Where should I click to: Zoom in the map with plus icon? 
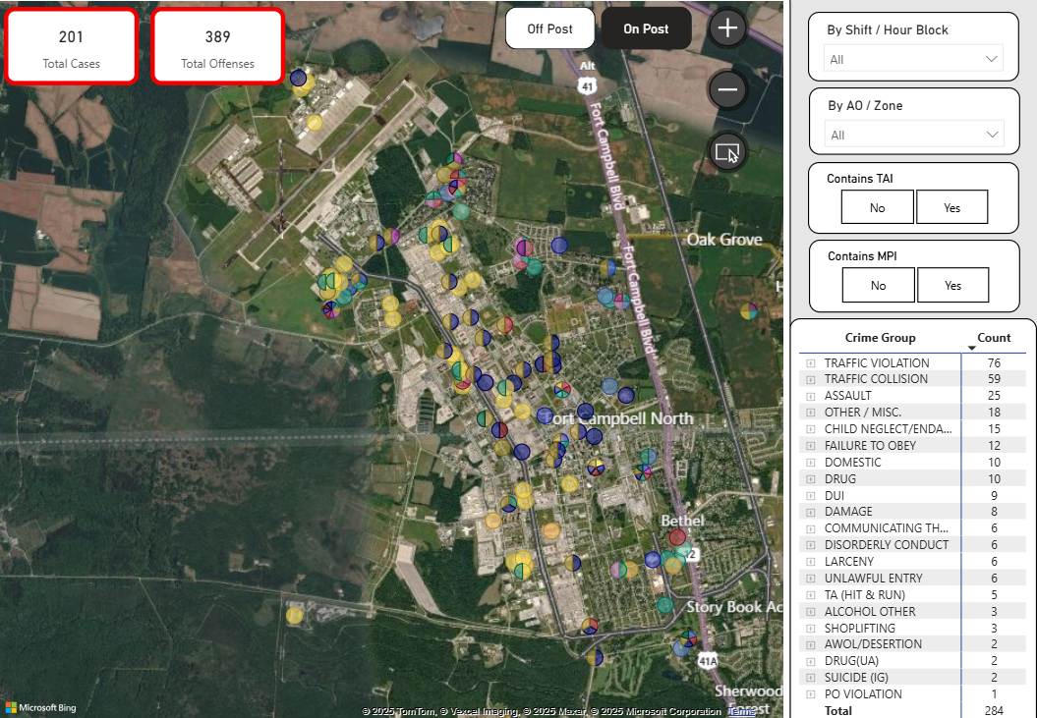(727, 28)
